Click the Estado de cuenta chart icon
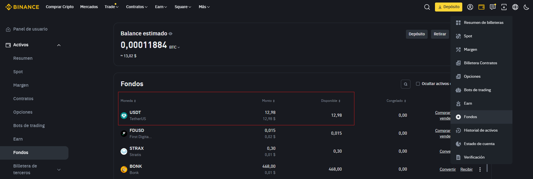 tap(458, 144)
